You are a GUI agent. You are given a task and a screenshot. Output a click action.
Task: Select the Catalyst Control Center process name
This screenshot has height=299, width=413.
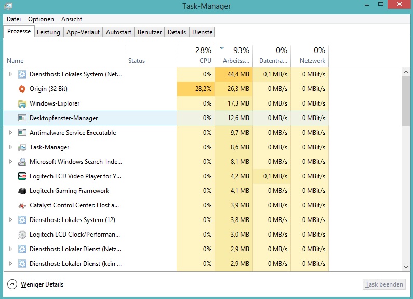[x=74, y=205]
